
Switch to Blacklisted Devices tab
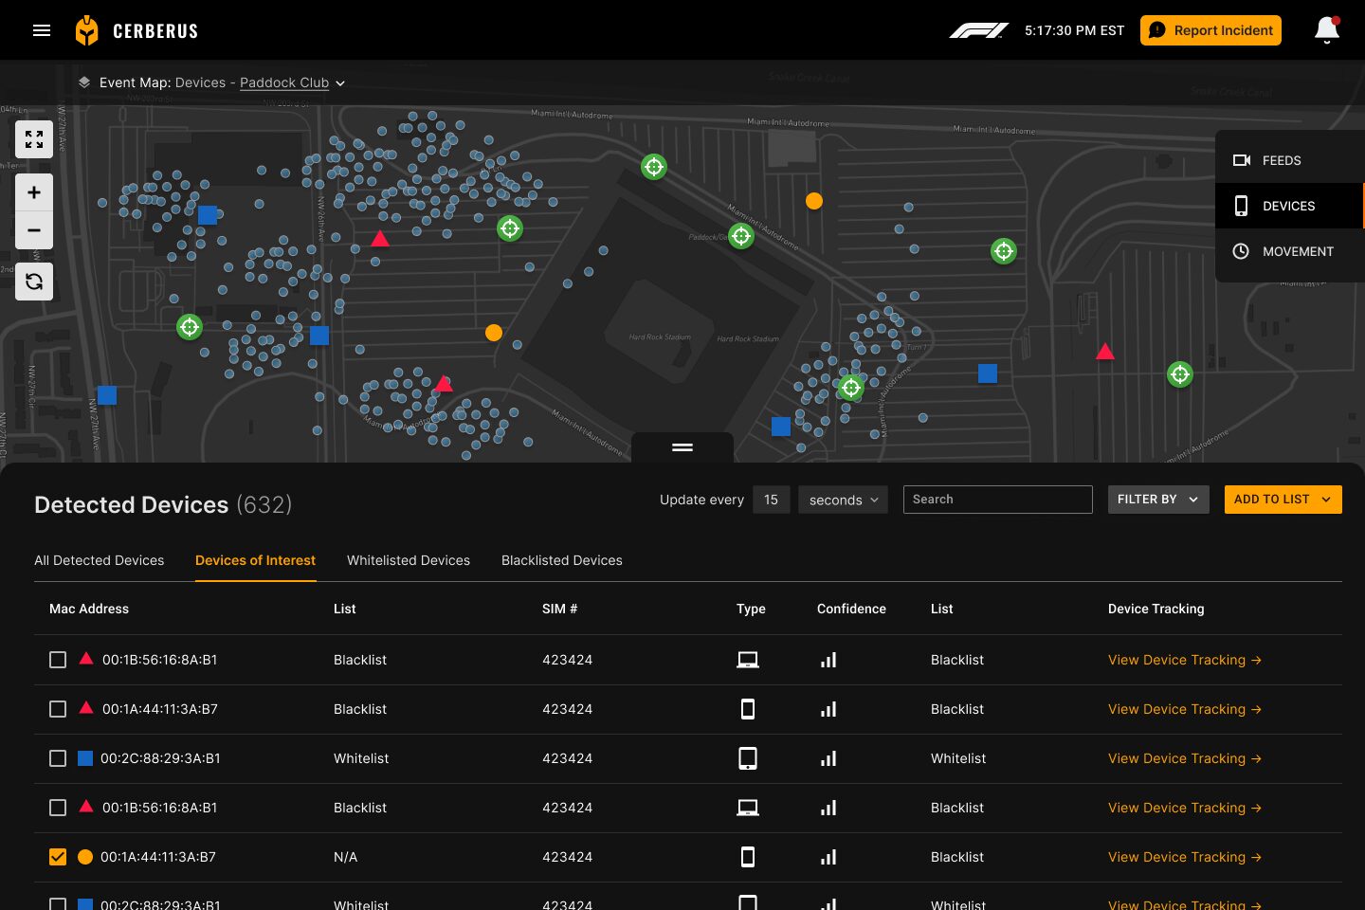(562, 560)
